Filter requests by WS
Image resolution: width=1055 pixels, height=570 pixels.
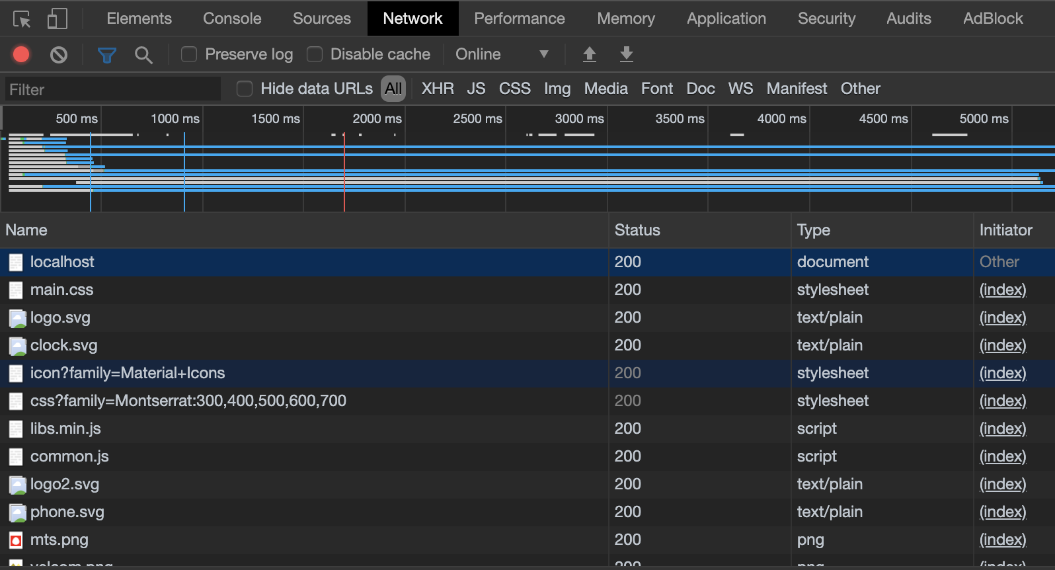click(740, 89)
